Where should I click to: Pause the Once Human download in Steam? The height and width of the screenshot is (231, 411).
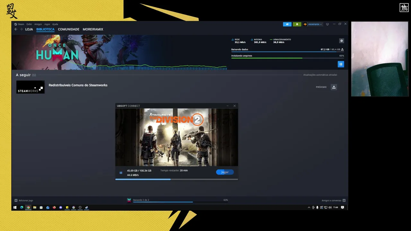click(341, 64)
